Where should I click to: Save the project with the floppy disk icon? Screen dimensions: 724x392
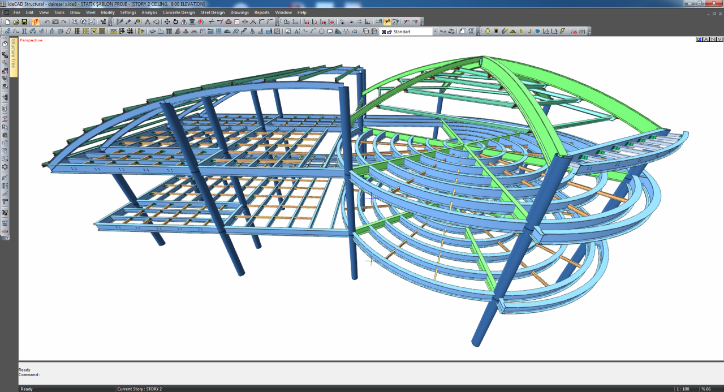[x=24, y=21]
